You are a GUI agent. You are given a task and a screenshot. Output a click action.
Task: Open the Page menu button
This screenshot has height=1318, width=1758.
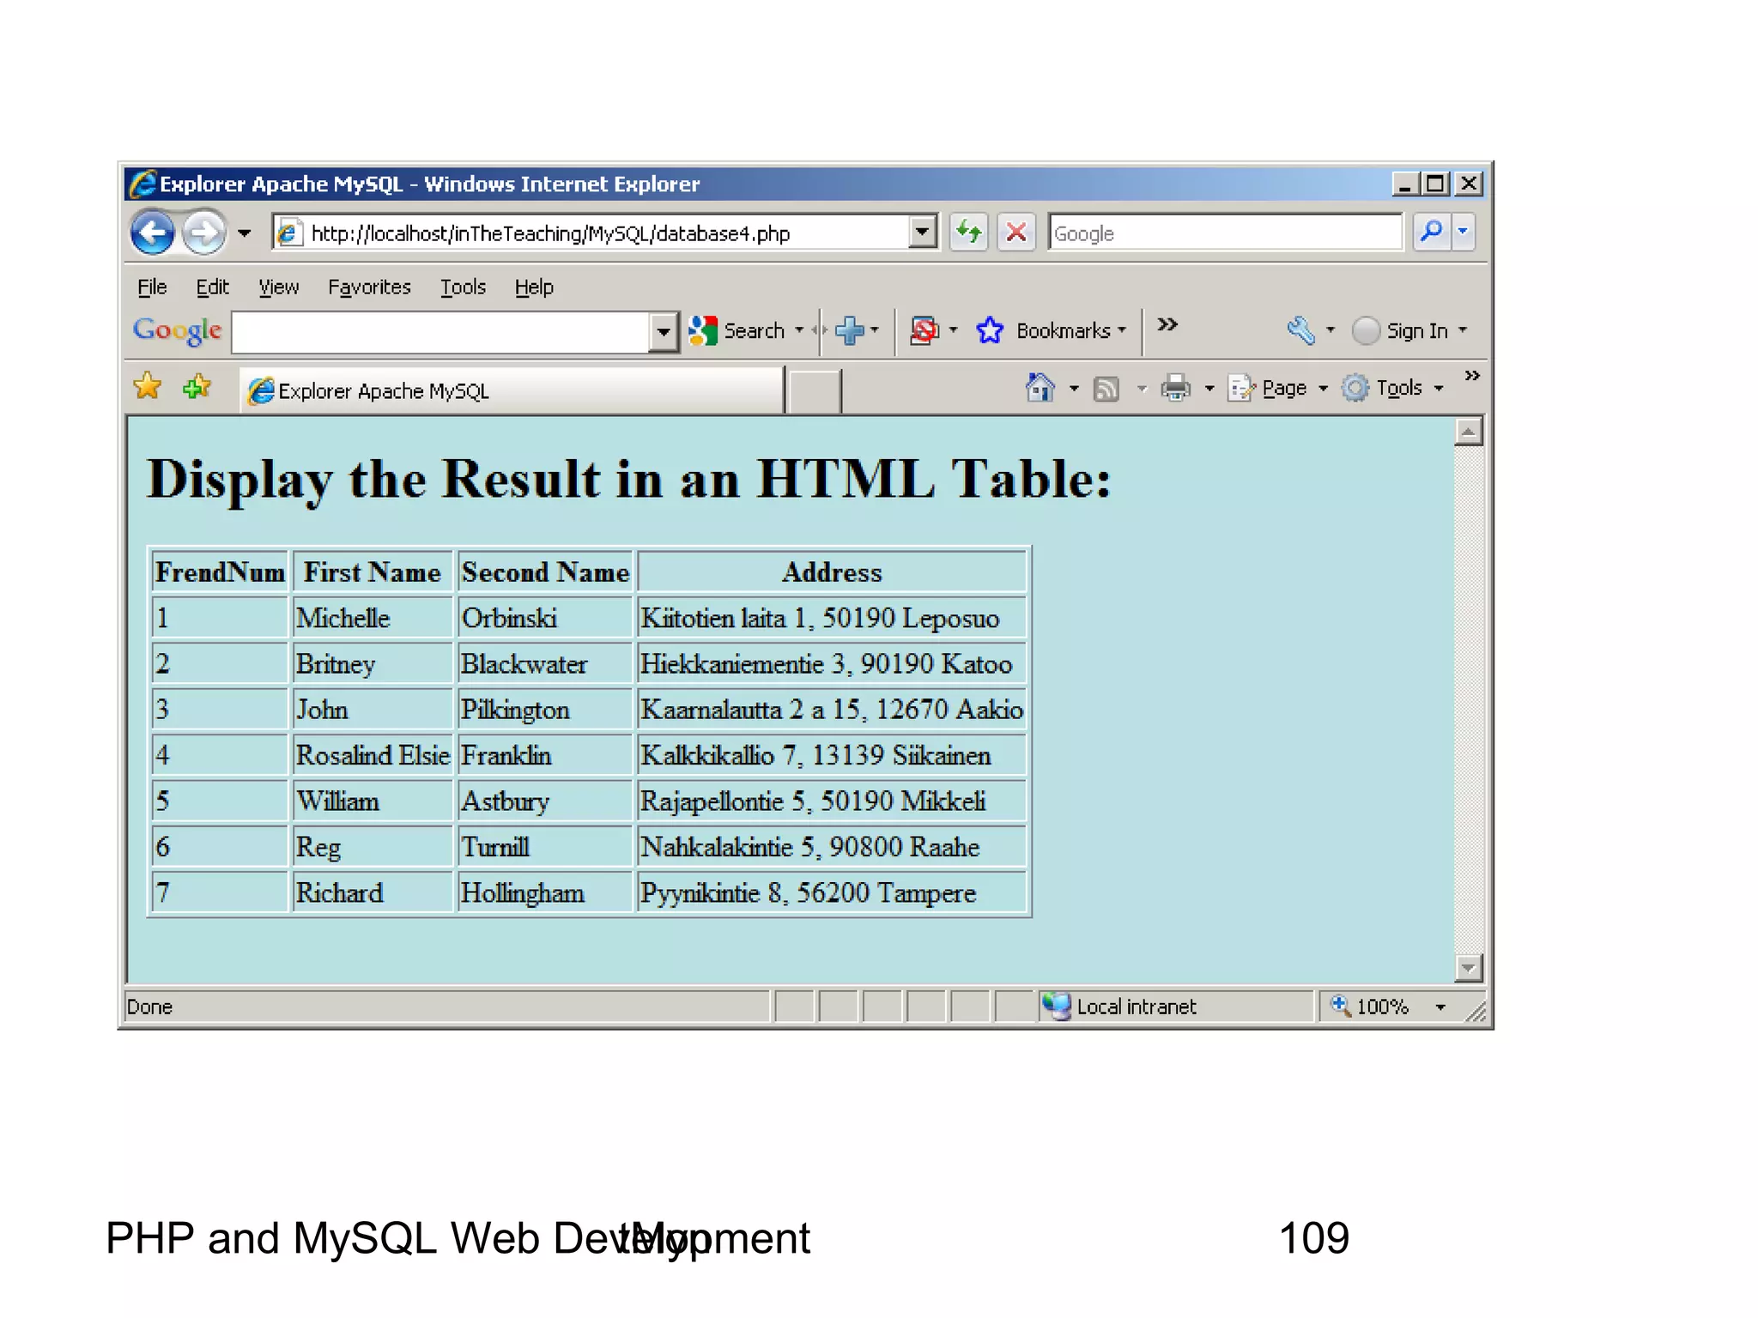1277,388
